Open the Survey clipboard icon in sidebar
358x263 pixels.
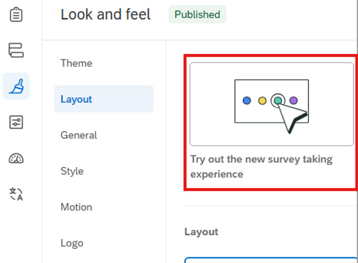(16, 14)
